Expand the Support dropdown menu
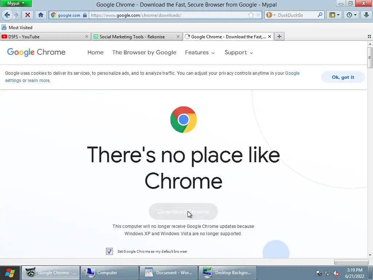This screenshot has height=280, width=373. (x=239, y=52)
